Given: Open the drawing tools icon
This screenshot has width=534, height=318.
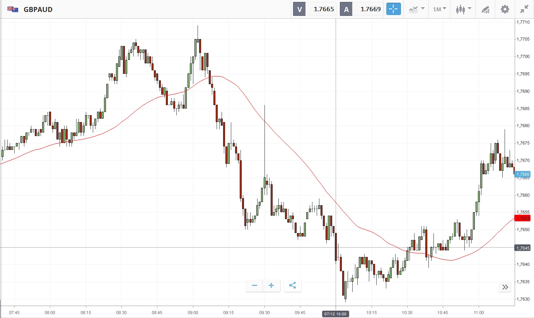Looking at the screenshot, I should (486, 9).
